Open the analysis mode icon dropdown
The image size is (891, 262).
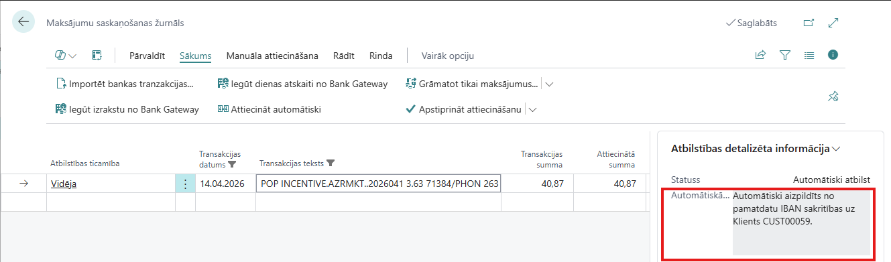(x=66, y=56)
